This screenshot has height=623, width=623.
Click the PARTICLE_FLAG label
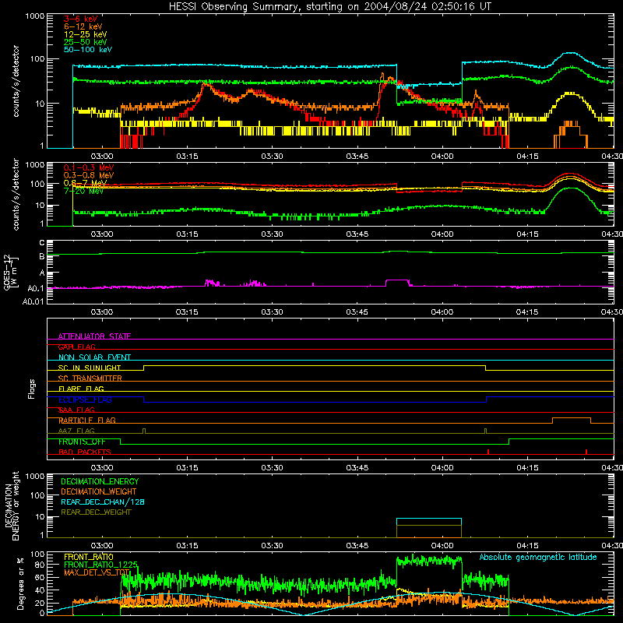[87, 420]
